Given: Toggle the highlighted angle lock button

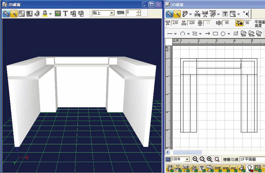Looking at the screenshot, I should (239, 23).
